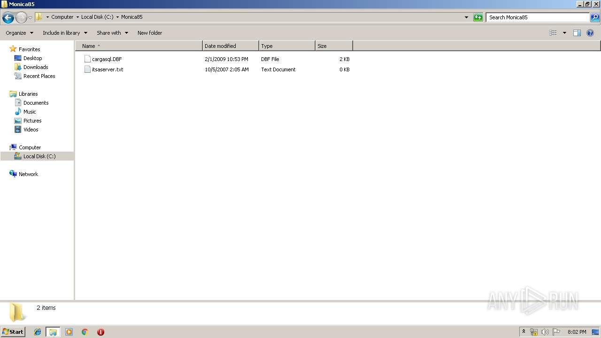601x338 pixels.
Task: Click the folder icon in address bar
Action: point(39,17)
